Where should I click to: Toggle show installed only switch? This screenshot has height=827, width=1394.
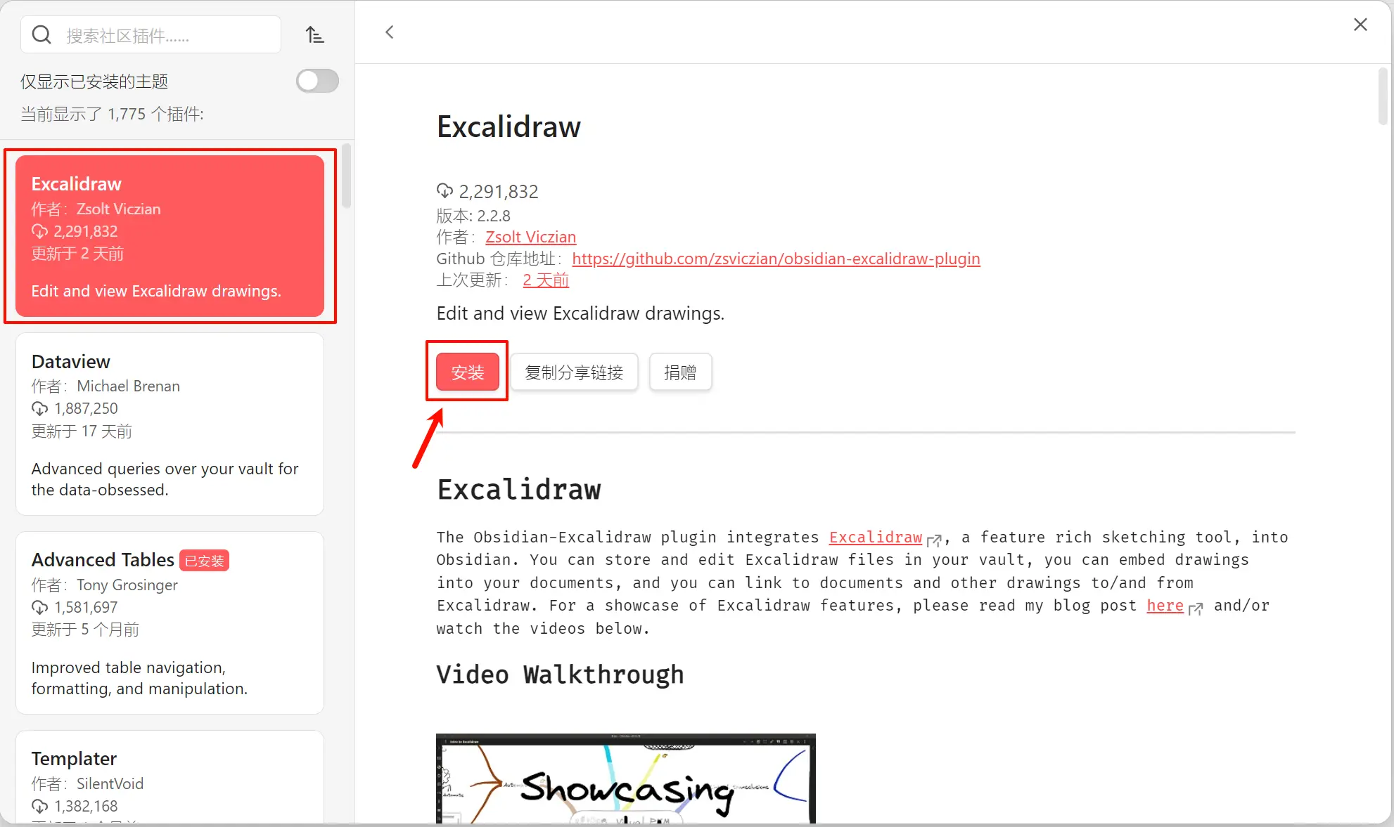(317, 81)
